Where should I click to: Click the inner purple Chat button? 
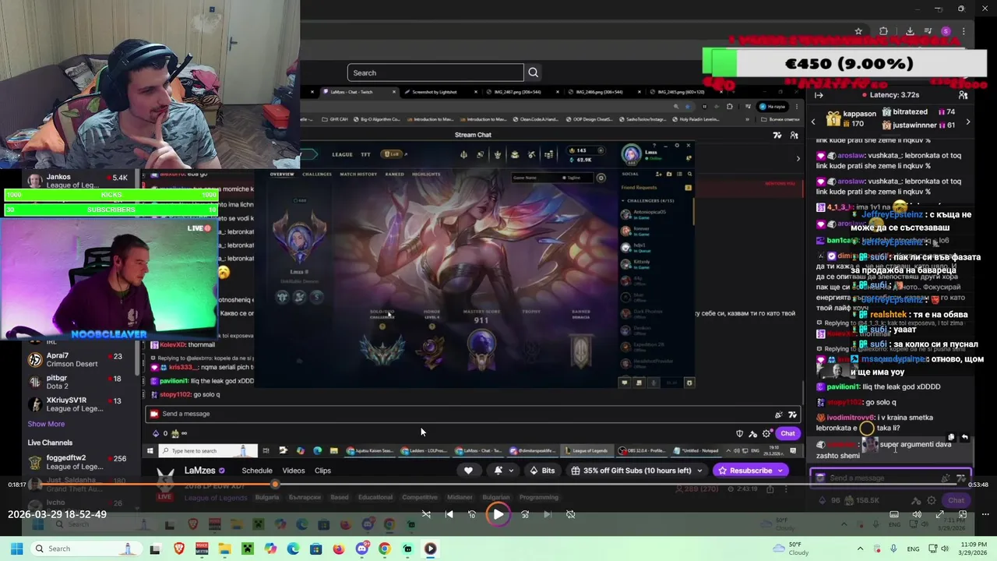pos(787,433)
